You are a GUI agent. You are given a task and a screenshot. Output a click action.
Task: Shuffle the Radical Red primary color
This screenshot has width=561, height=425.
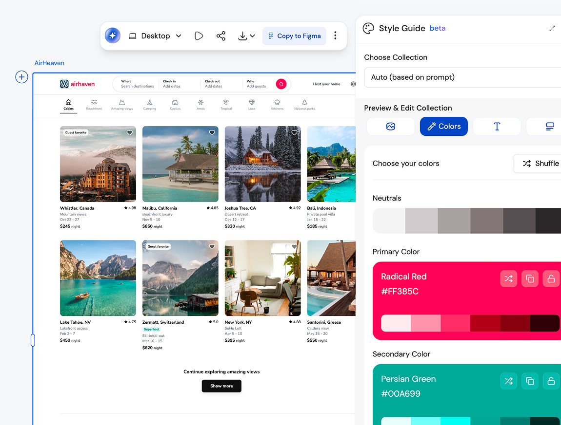click(509, 278)
